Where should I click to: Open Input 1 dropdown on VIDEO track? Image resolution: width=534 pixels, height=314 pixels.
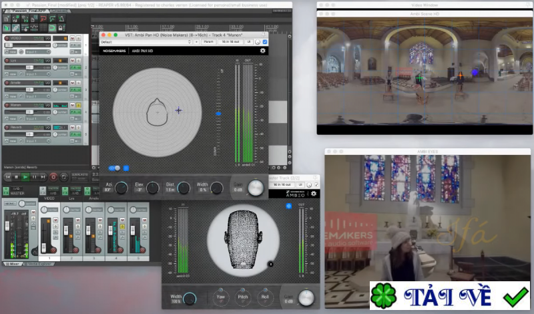click(37, 51)
